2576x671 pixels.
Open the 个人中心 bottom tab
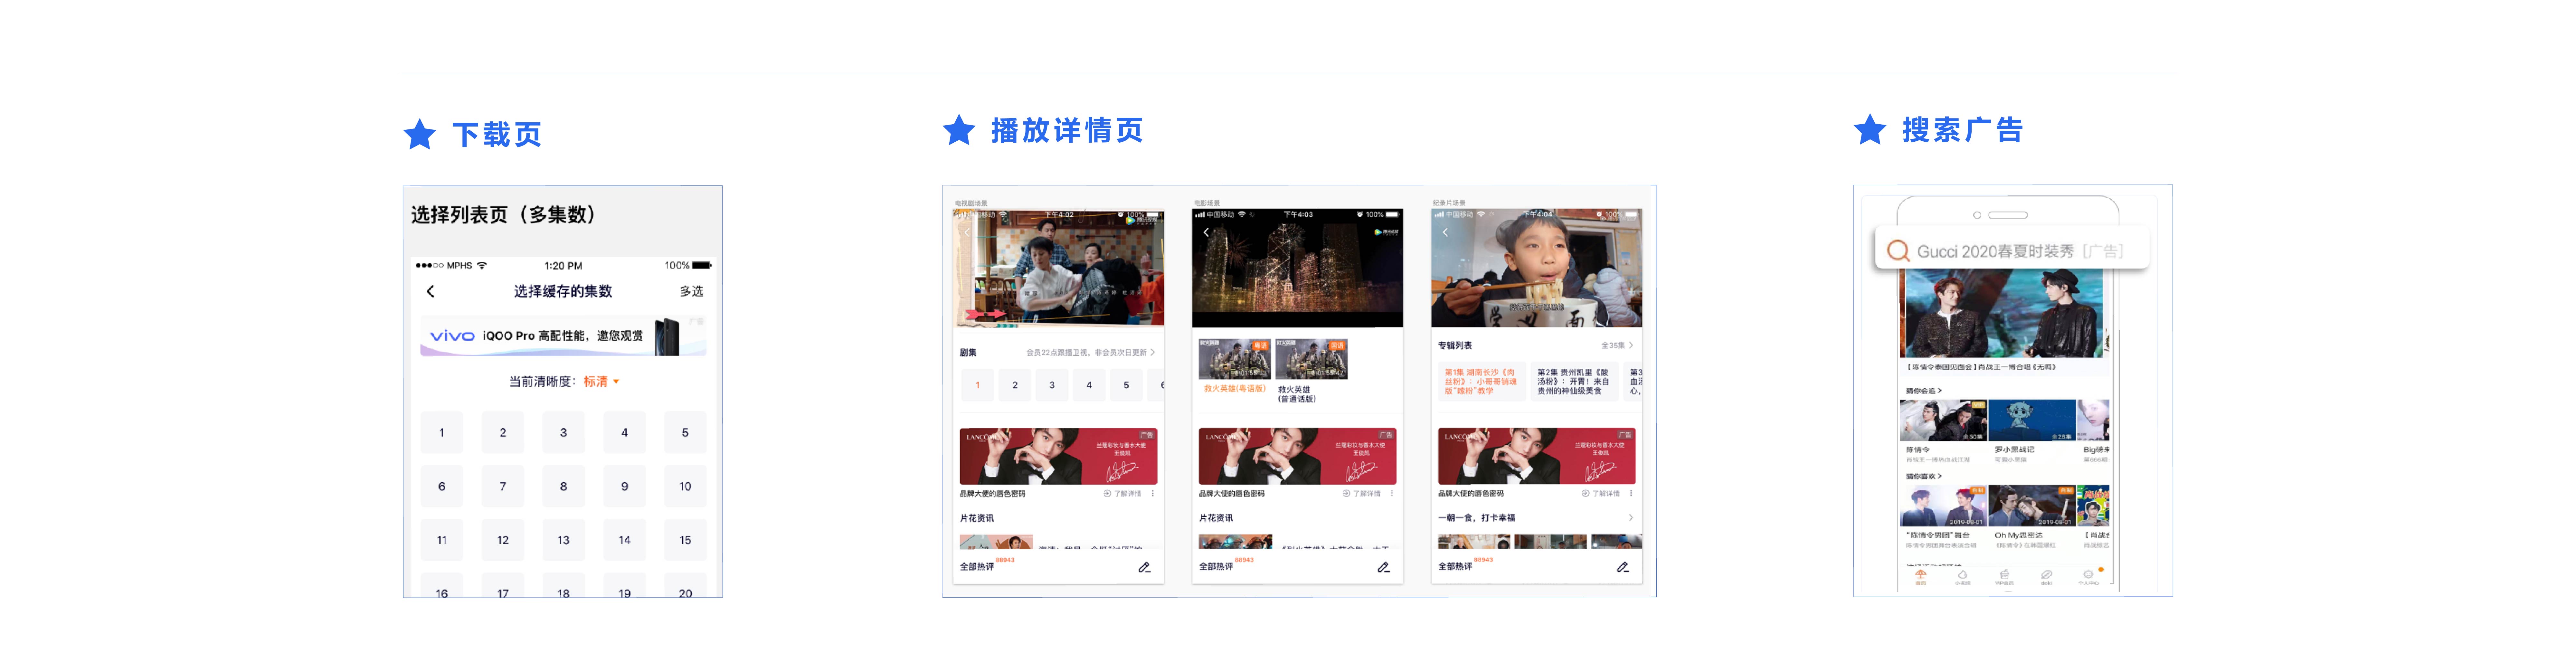[x=2088, y=576]
